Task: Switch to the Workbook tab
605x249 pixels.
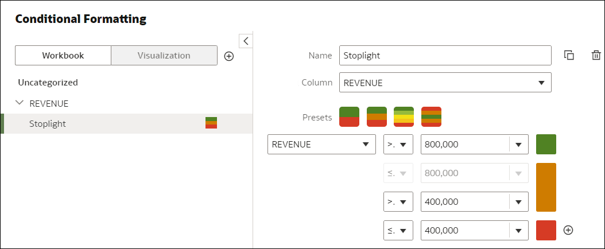Action: [63, 56]
